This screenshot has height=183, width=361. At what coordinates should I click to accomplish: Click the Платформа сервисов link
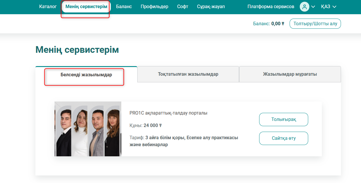click(x=271, y=7)
